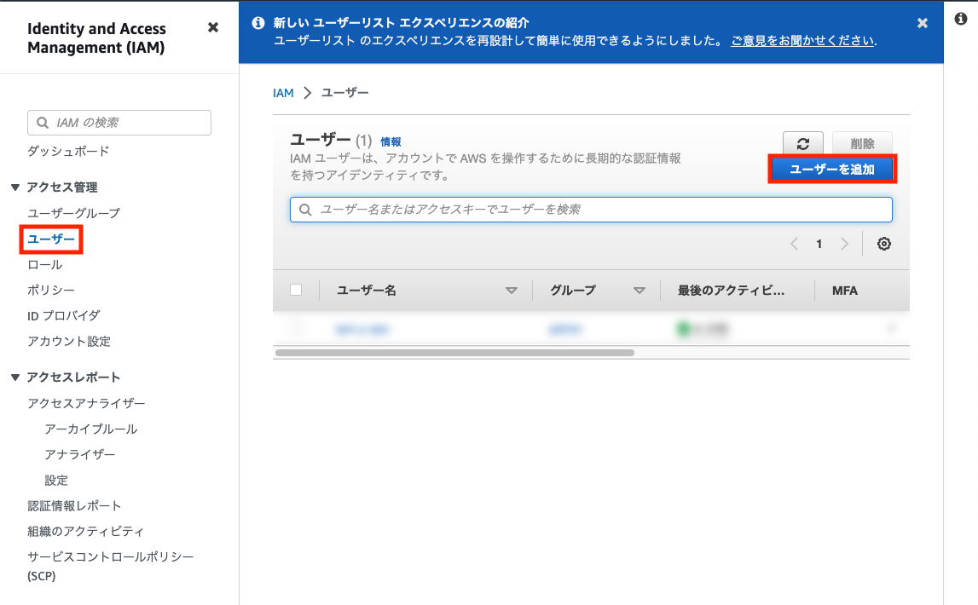Focus the IAM の検索 sidebar search field

pos(119,123)
